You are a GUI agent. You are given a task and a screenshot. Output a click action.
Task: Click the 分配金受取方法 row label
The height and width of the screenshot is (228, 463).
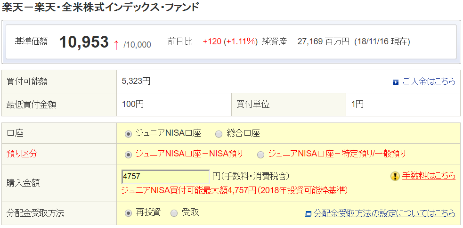(x=35, y=213)
